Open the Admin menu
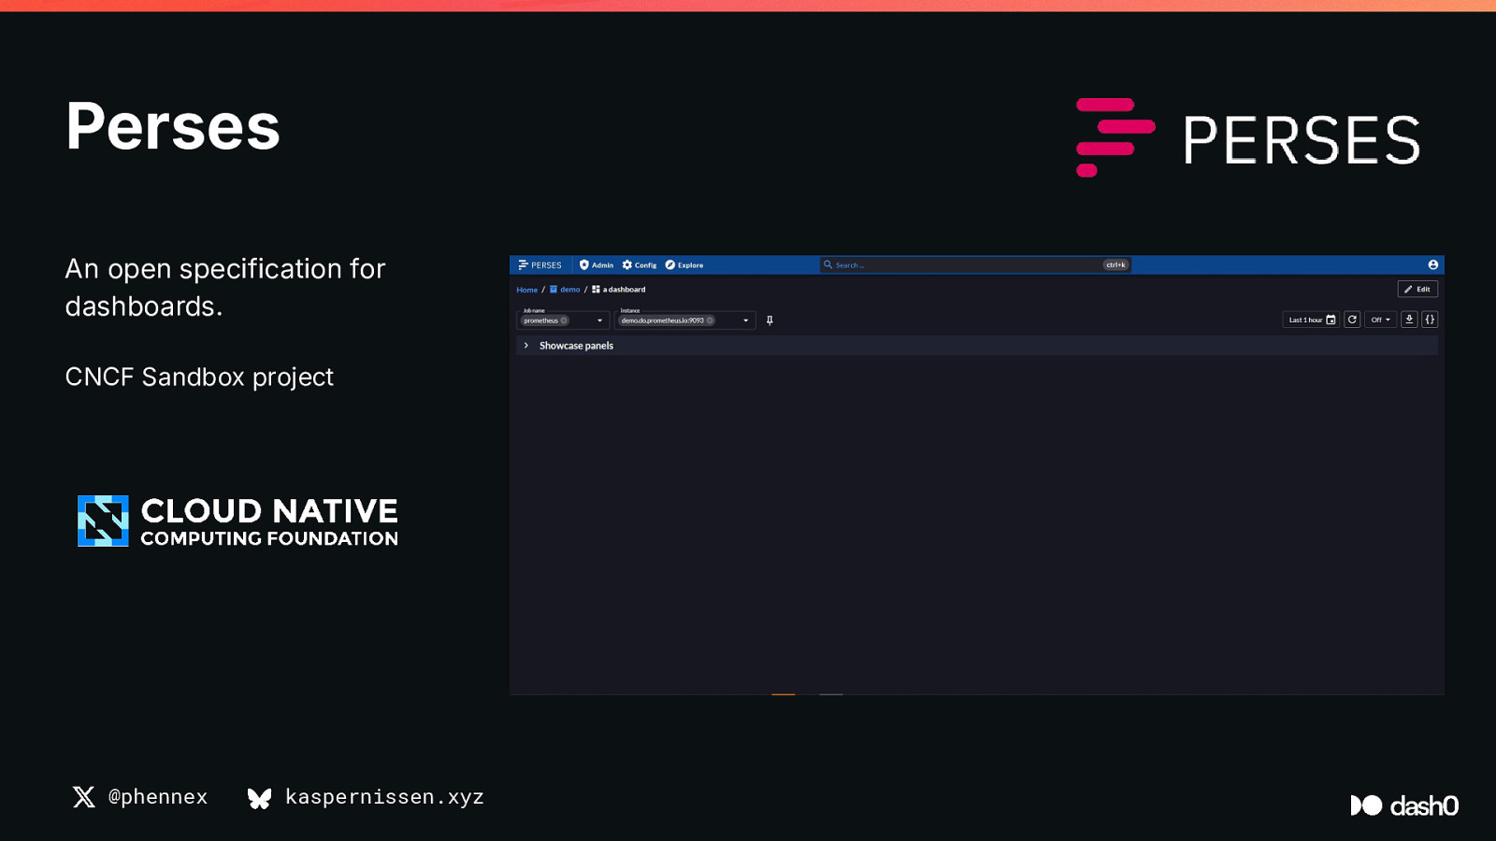1496x841 pixels. coord(597,265)
